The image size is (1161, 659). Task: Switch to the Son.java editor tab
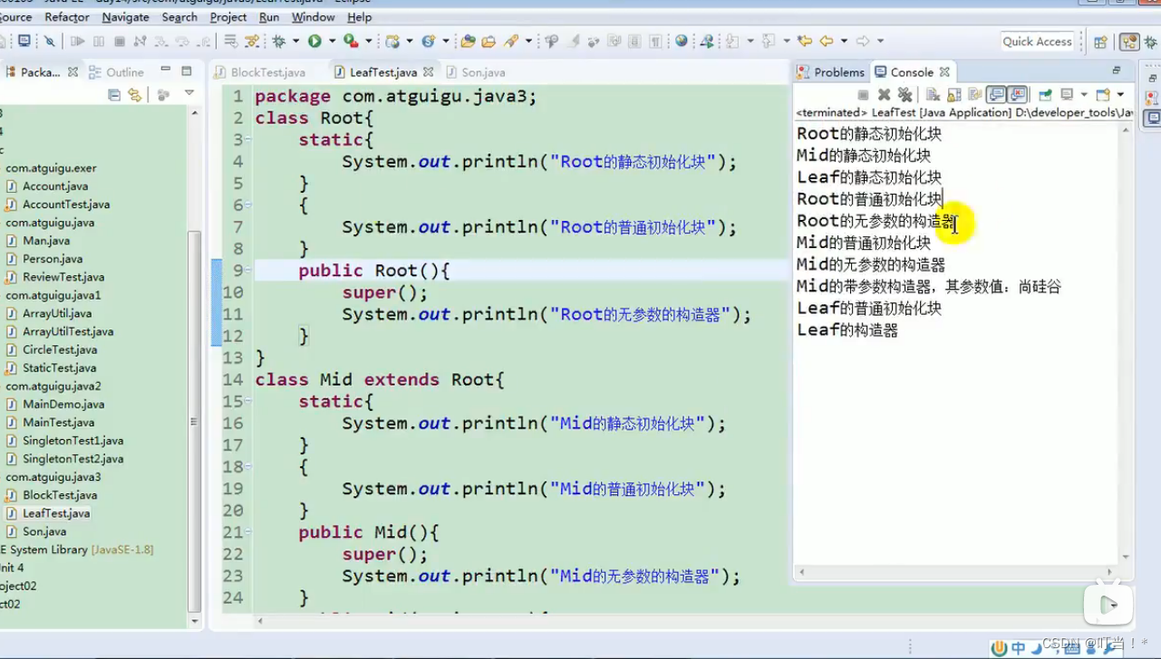tap(475, 72)
